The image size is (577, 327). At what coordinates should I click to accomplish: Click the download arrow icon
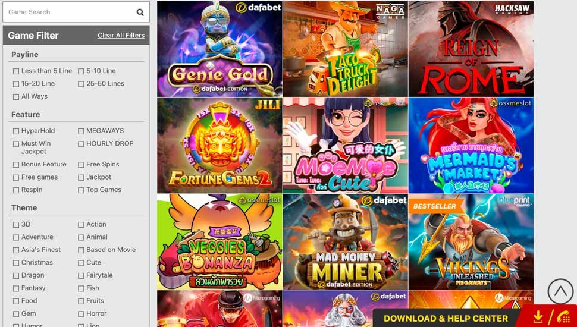[x=538, y=317]
